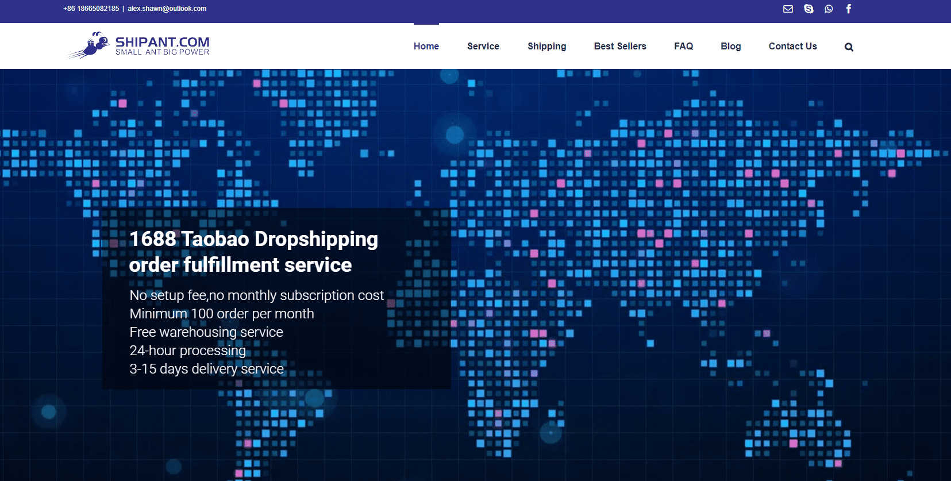Click 'Free warehousing service' text

click(x=206, y=332)
